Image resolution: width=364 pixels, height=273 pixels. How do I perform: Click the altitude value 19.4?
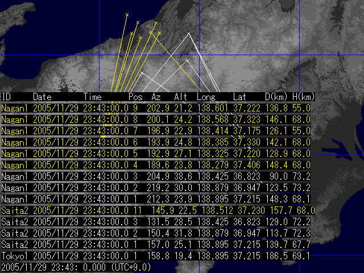pyautogui.click(x=183, y=256)
